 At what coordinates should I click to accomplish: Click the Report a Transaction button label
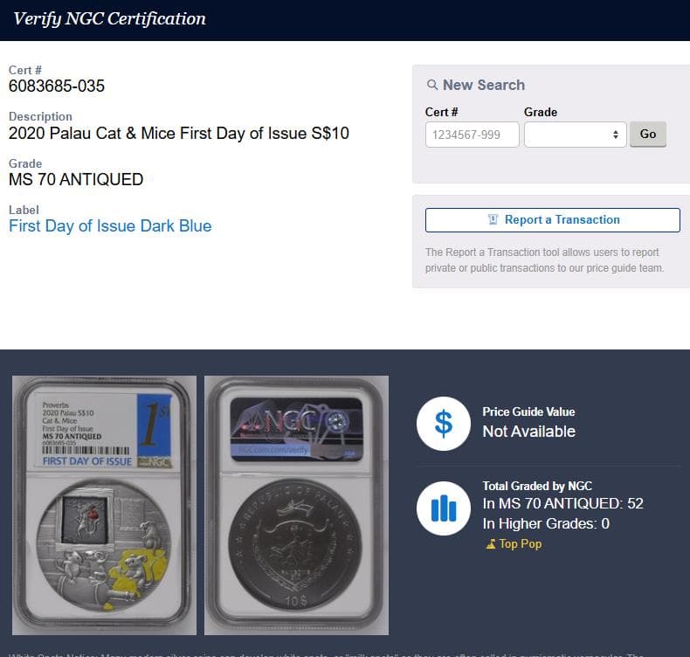click(x=562, y=220)
